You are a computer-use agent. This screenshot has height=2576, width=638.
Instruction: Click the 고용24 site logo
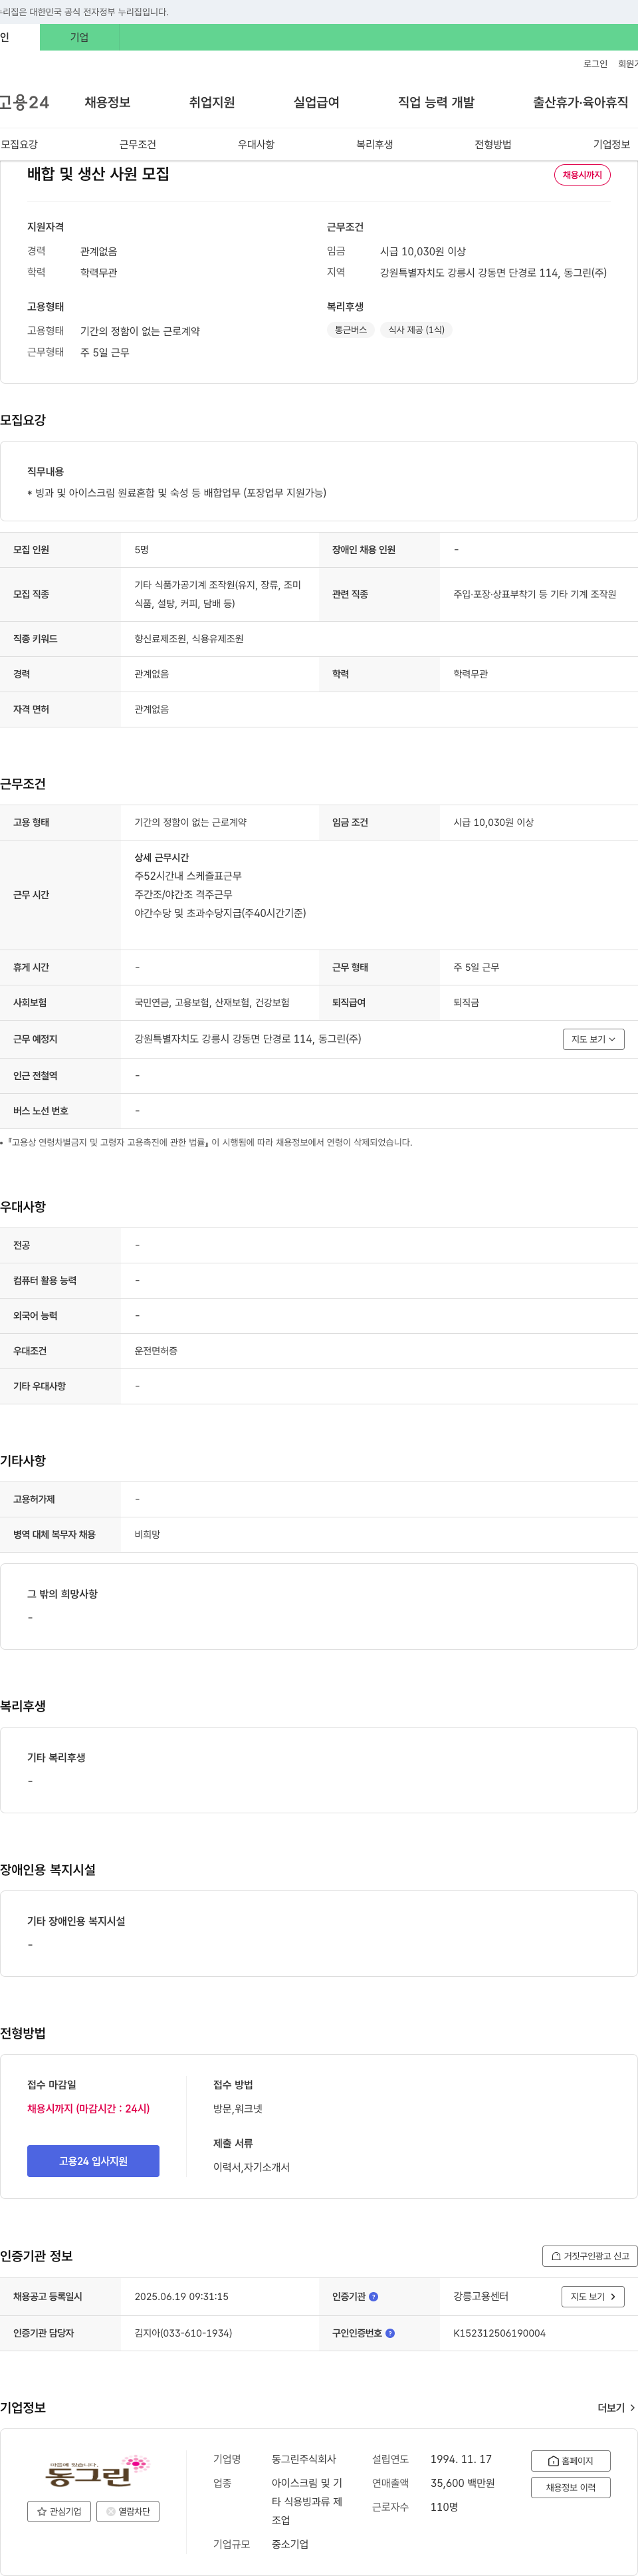[x=24, y=102]
